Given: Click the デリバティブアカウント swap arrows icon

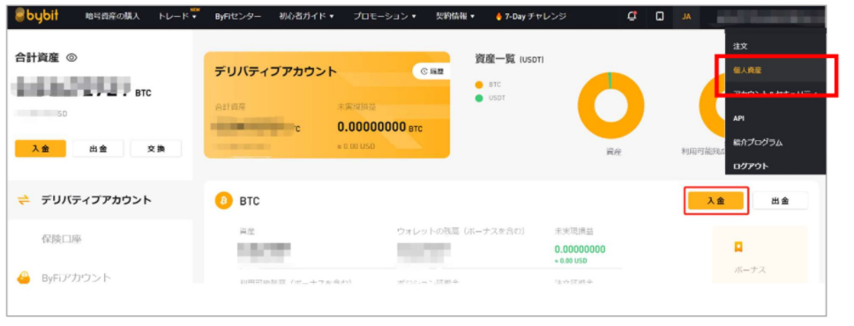Looking at the screenshot, I should pos(24,200).
